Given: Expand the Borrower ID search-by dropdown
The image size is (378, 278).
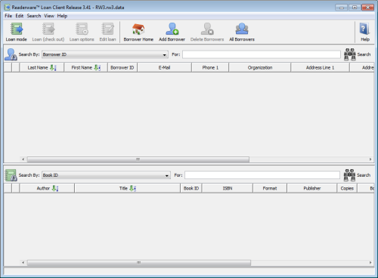Looking at the screenshot, I should [164, 54].
